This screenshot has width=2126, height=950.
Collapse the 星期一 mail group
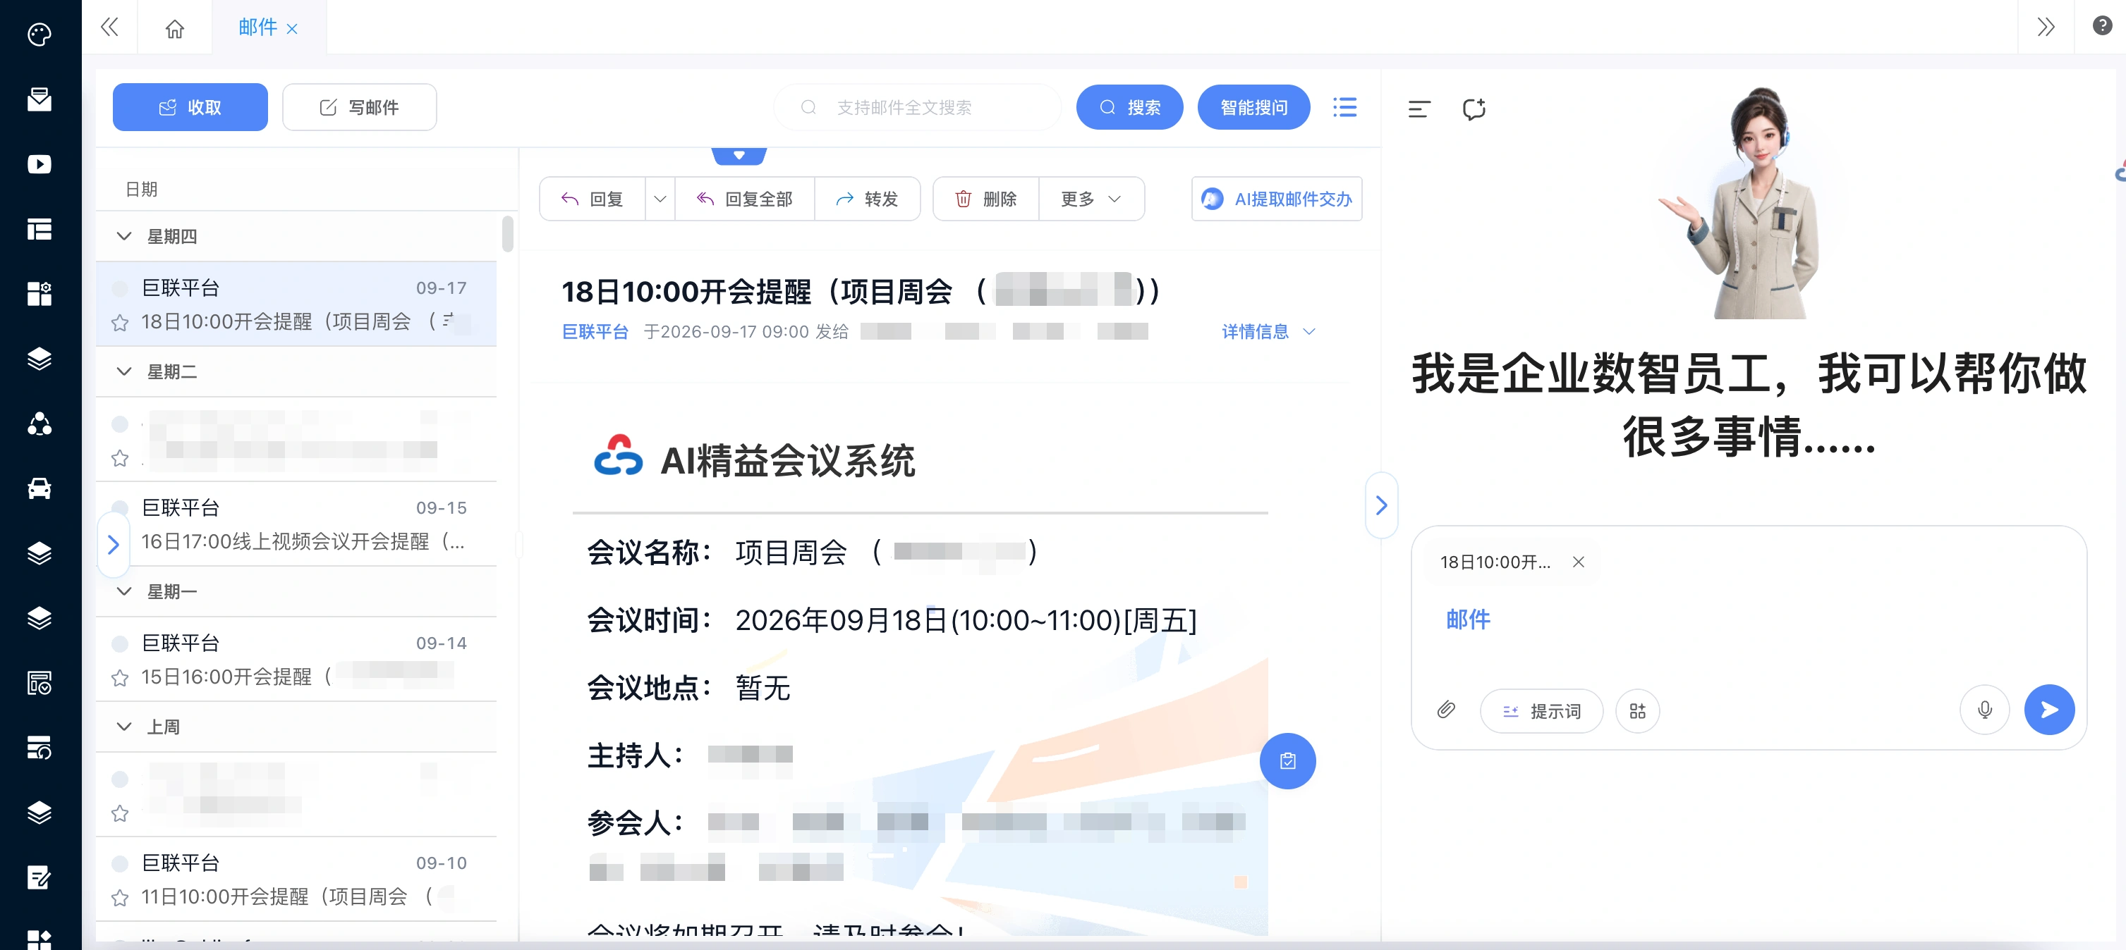coord(124,591)
